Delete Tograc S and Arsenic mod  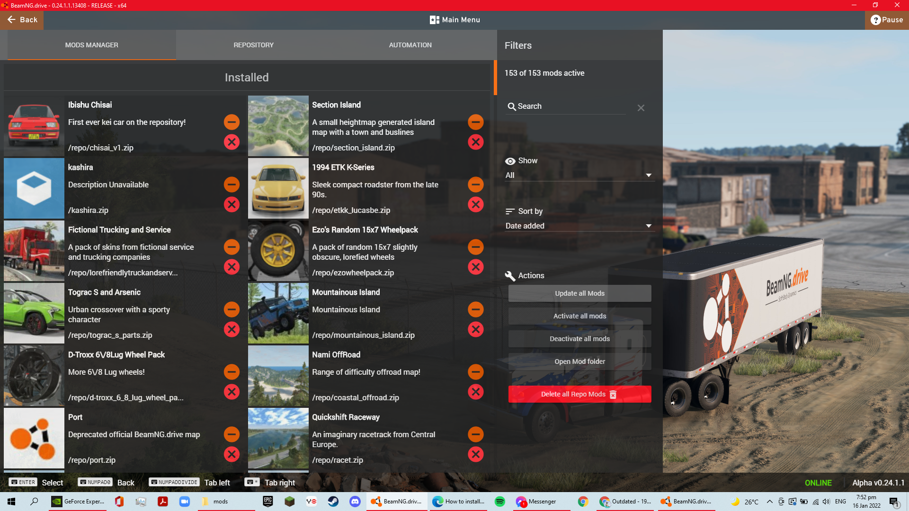[232, 329]
